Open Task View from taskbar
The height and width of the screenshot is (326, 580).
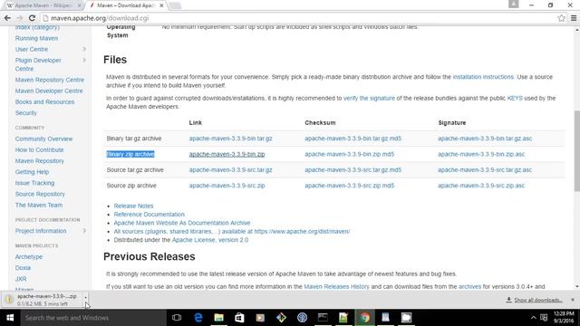177,318
